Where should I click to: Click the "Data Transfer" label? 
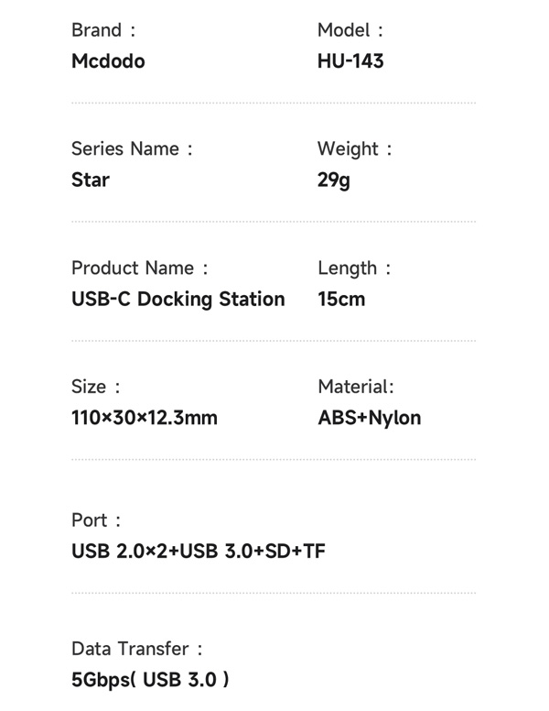tap(130, 648)
